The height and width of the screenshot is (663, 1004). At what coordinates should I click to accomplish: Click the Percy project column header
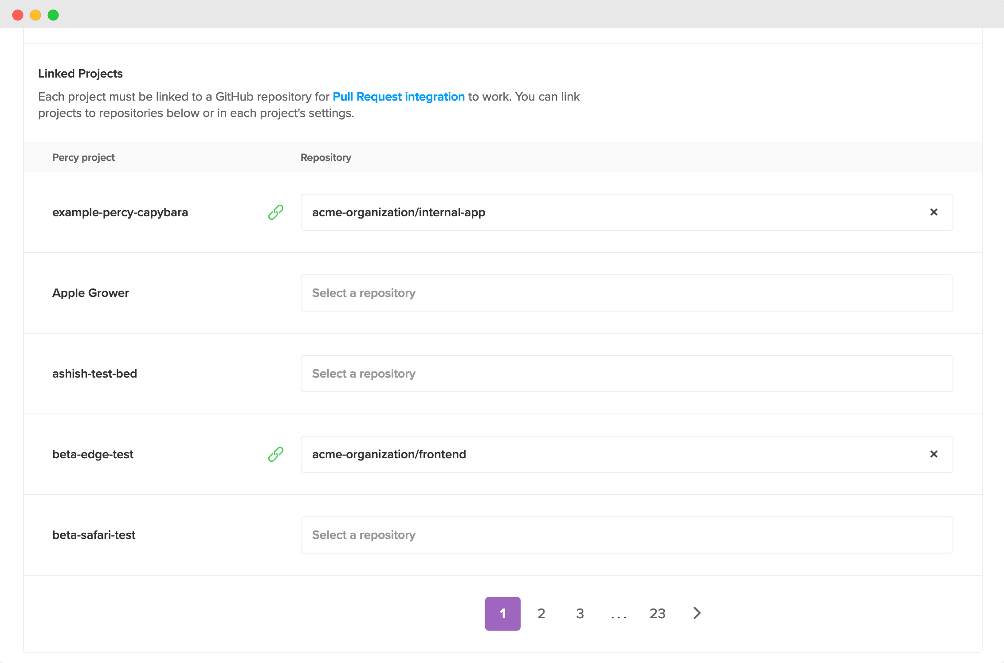83,157
